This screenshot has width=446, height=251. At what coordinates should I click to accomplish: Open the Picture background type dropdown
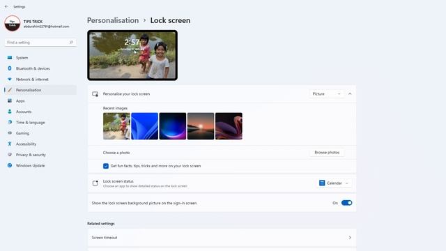326,94
